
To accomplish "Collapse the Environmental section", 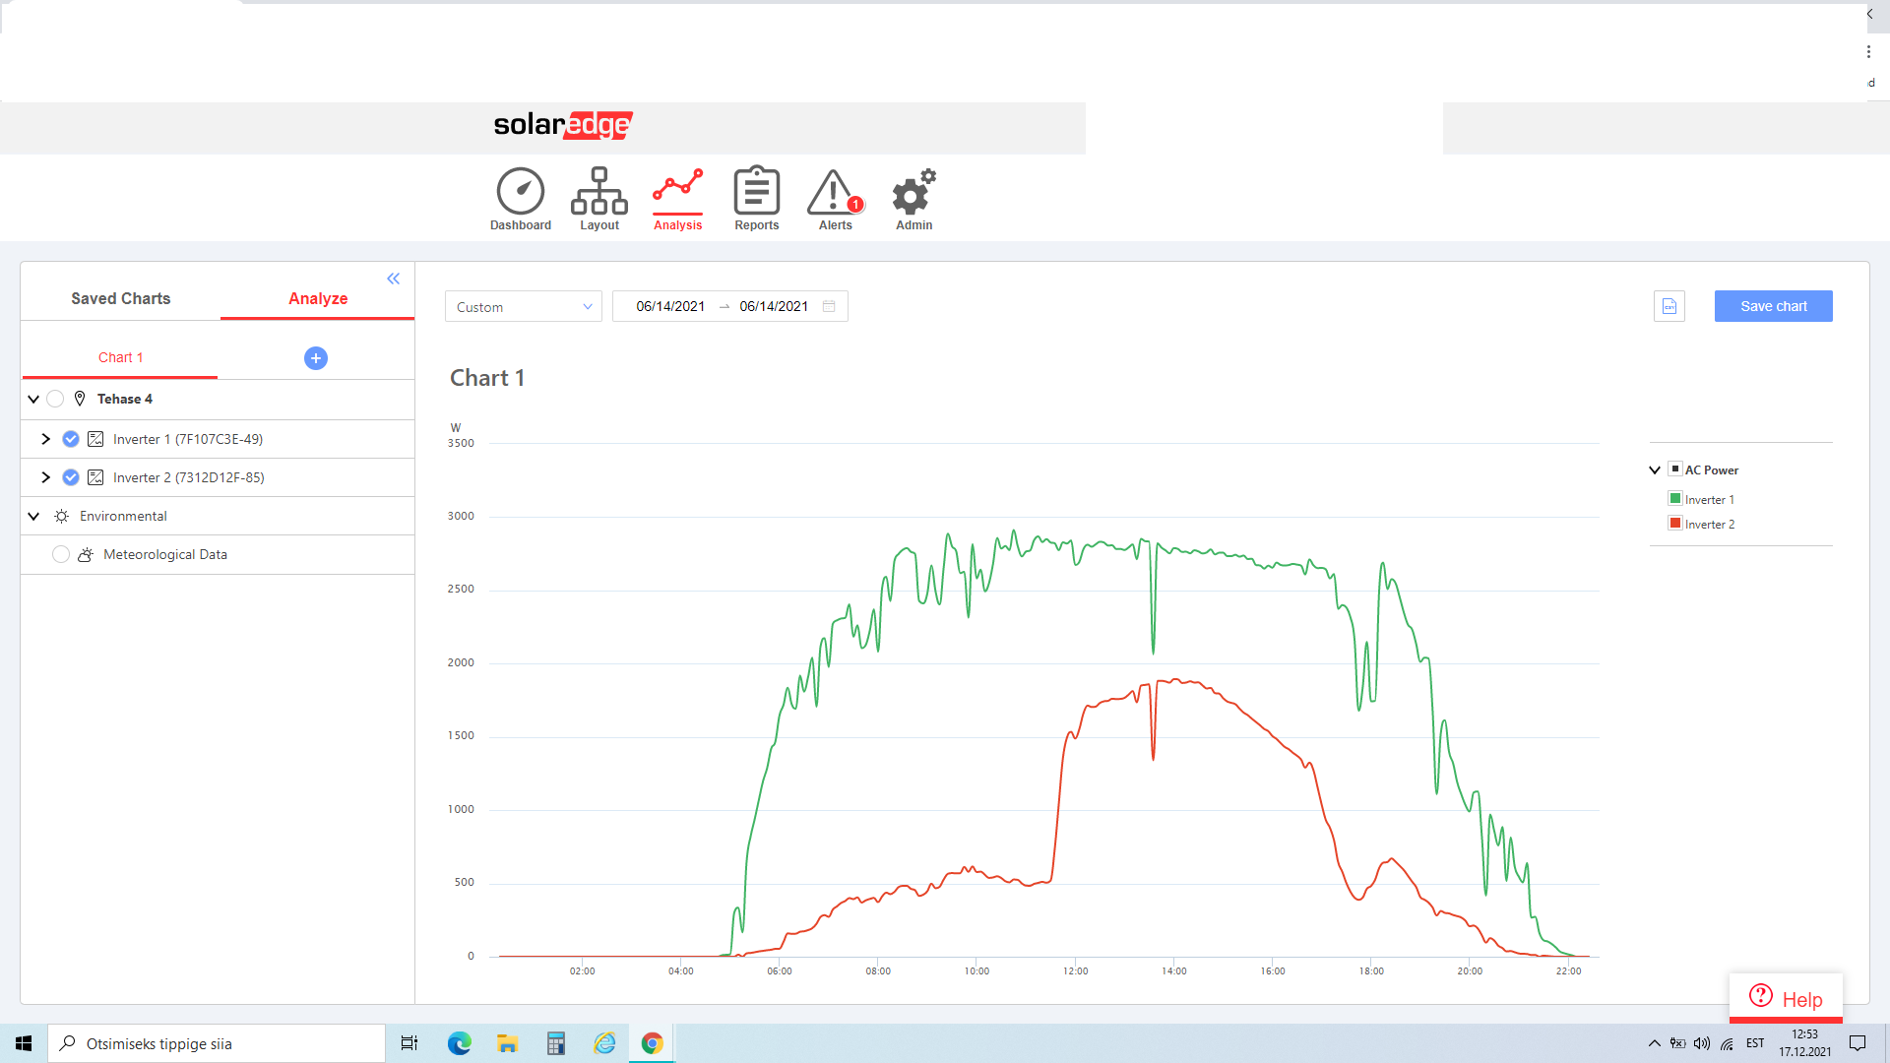I will [x=33, y=516].
